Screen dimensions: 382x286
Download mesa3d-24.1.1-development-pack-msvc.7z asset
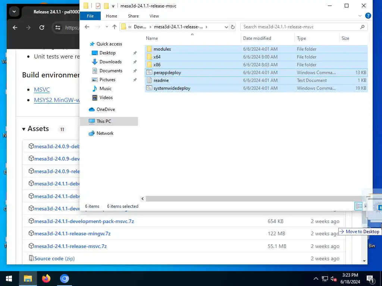point(84,221)
